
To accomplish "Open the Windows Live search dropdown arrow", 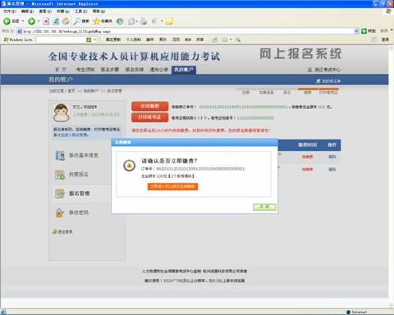I will (x=95, y=39).
